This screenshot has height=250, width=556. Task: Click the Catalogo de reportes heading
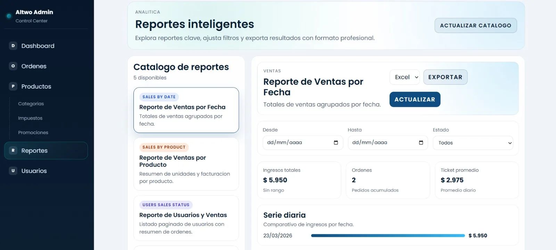coord(181,67)
